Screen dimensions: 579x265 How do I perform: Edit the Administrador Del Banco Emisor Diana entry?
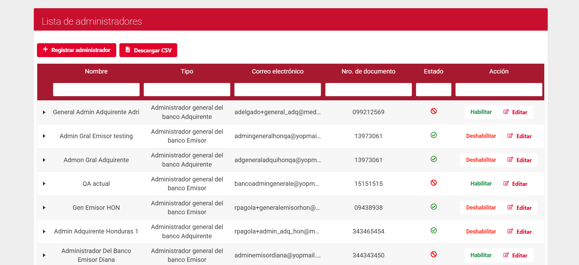point(515,255)
